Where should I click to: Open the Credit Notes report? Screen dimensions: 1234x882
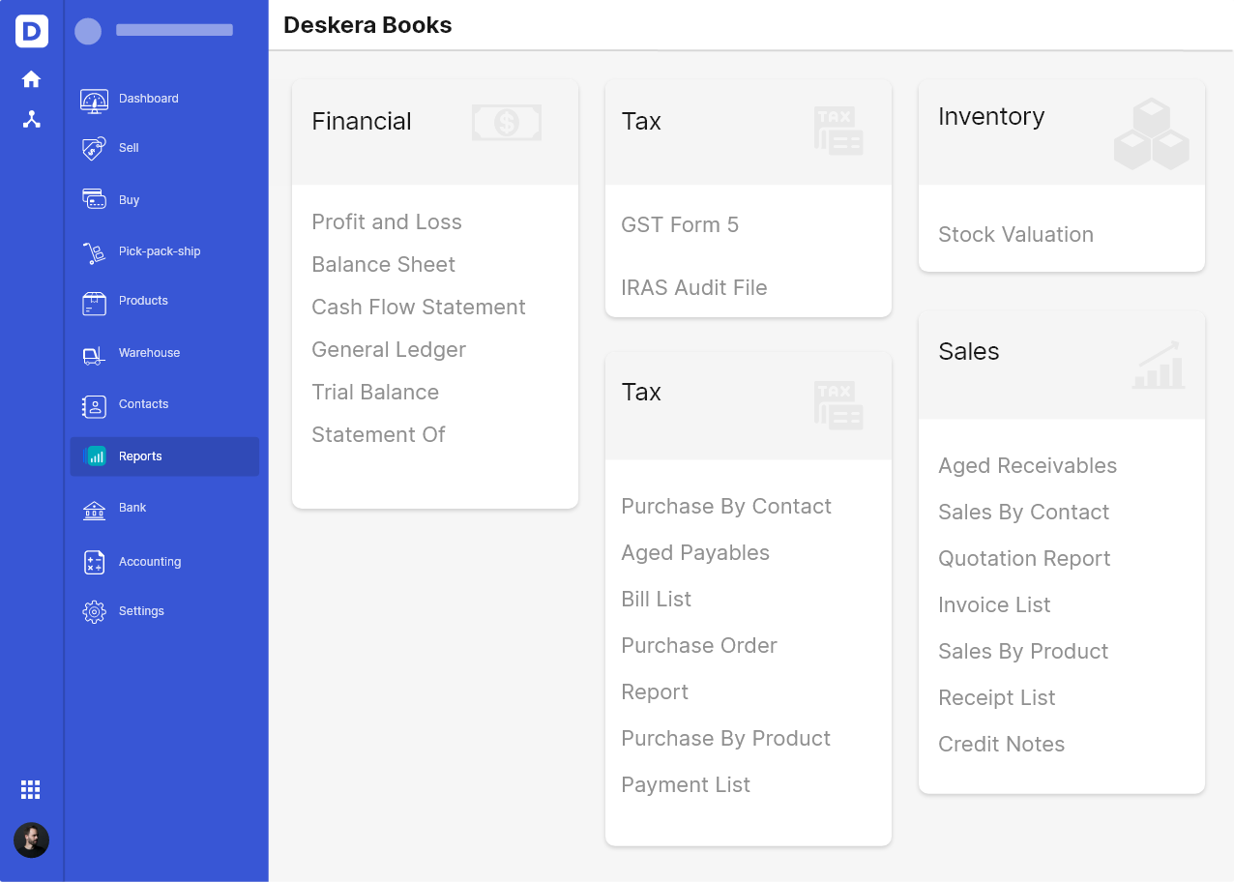tap(1001, 745)
